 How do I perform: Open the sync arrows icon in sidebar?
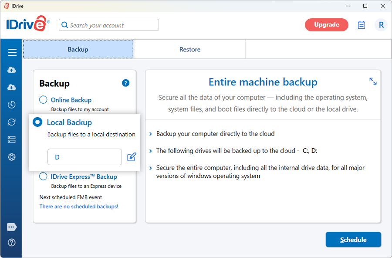11,122
